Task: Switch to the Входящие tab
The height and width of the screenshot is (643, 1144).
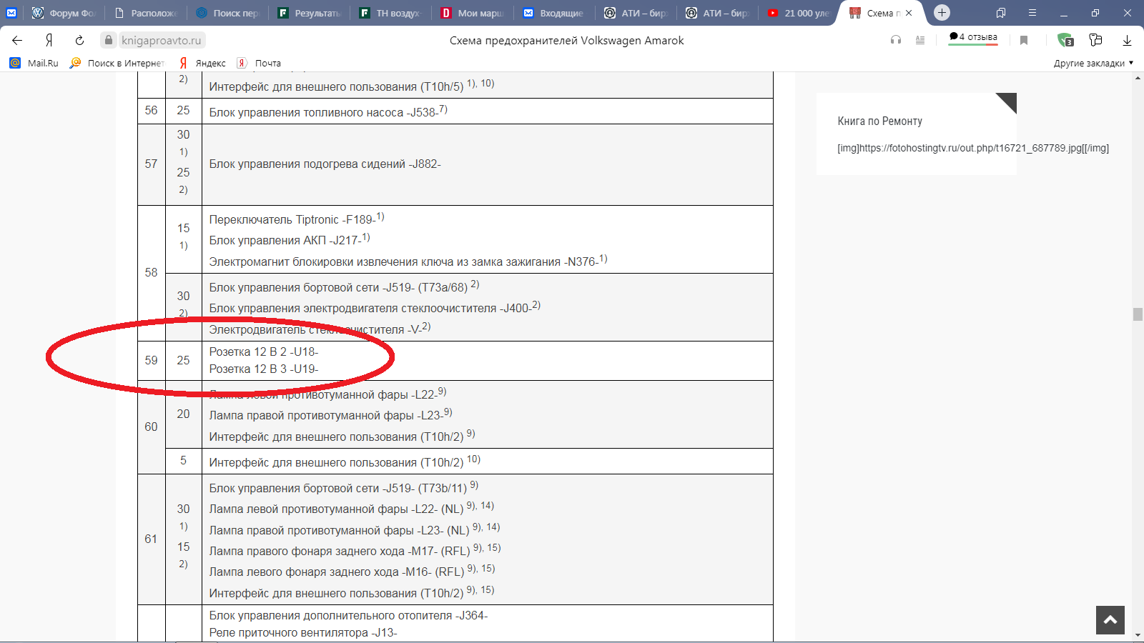Action: (x=553, y=13)
